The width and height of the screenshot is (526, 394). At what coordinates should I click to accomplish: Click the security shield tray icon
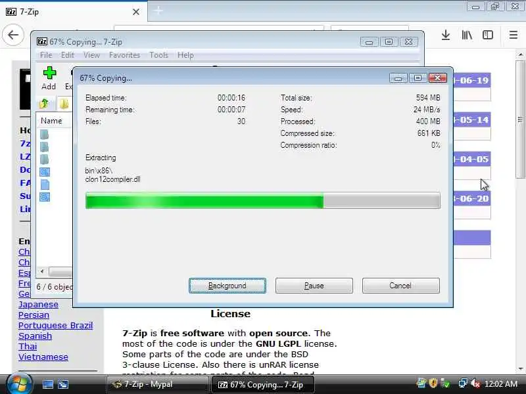[433, 383]
